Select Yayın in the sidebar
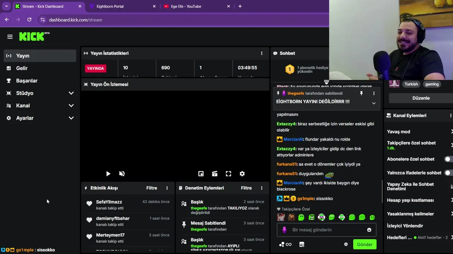 [40, 56]
